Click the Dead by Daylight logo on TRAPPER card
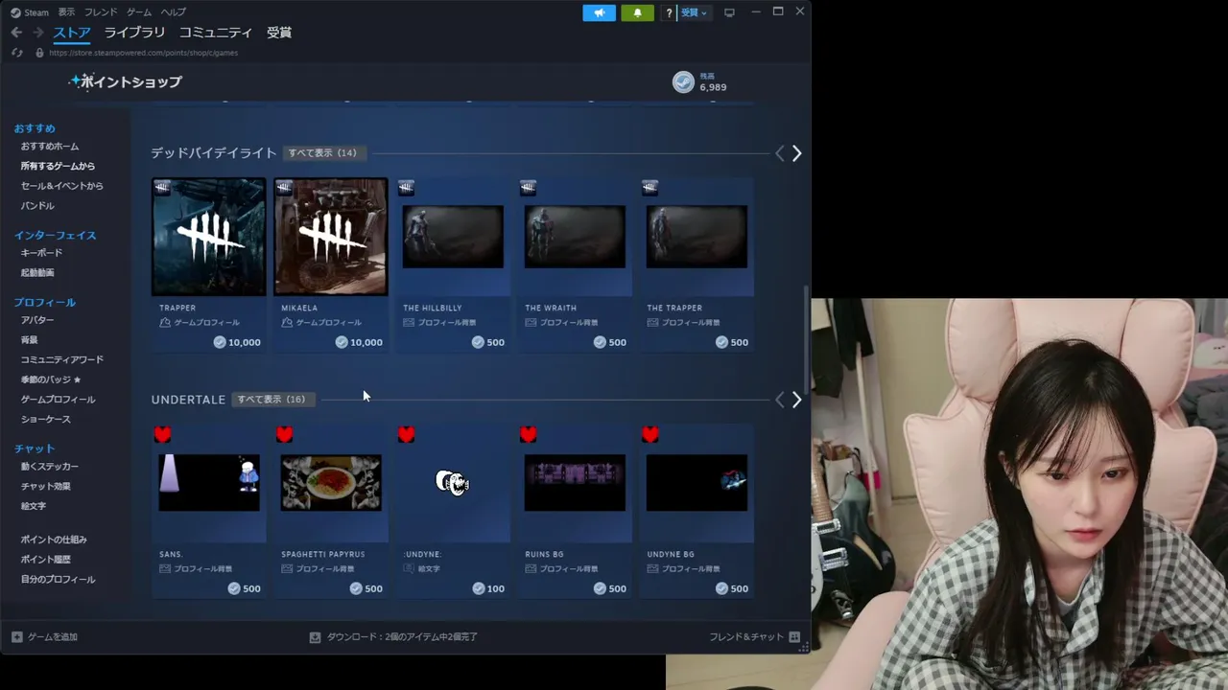 [x=209, y=237]
